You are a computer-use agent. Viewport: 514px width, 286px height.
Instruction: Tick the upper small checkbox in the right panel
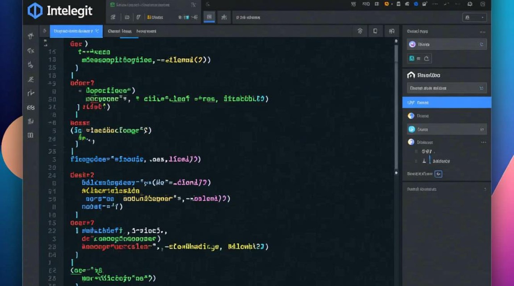click(417, 151)
